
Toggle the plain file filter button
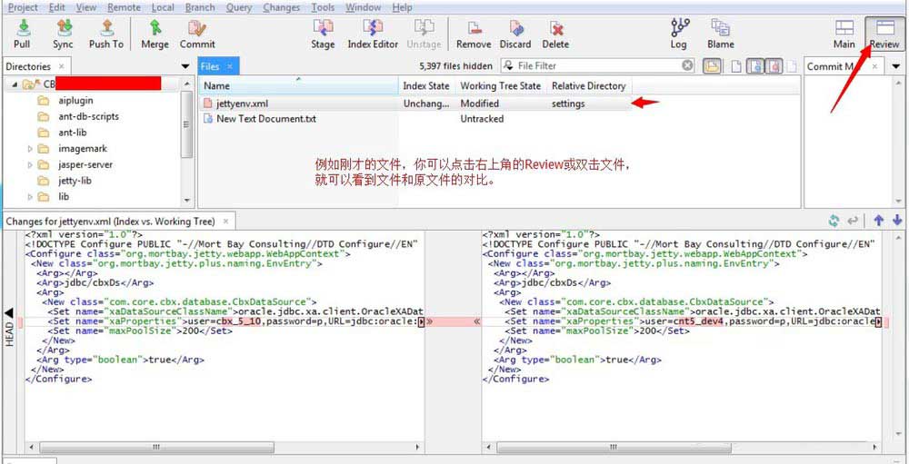[735, 66]
